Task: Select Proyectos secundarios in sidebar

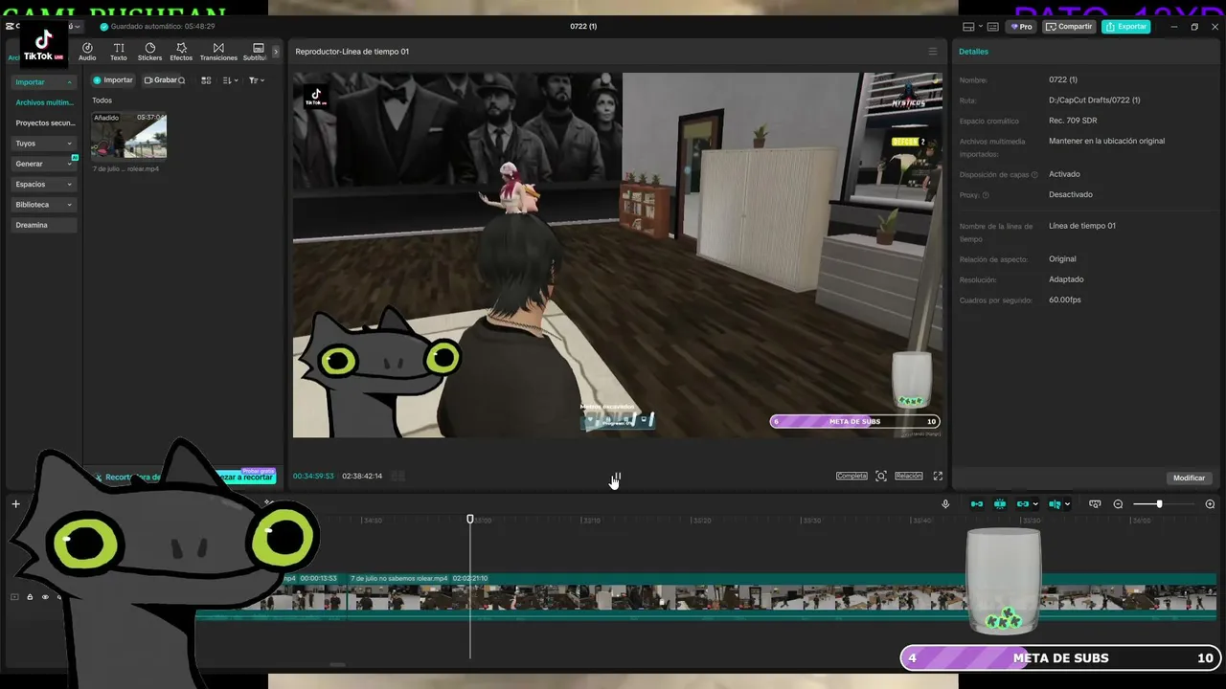Action: [x=44, y=123]
